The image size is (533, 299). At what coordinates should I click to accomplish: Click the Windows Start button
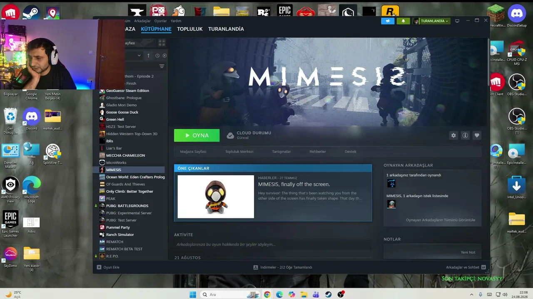193,294
